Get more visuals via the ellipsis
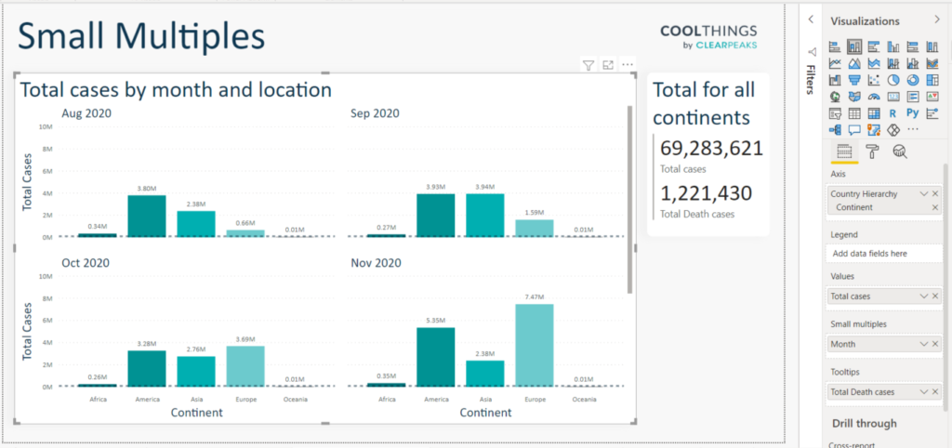This screenshot has height=448, width=952. 913,129
